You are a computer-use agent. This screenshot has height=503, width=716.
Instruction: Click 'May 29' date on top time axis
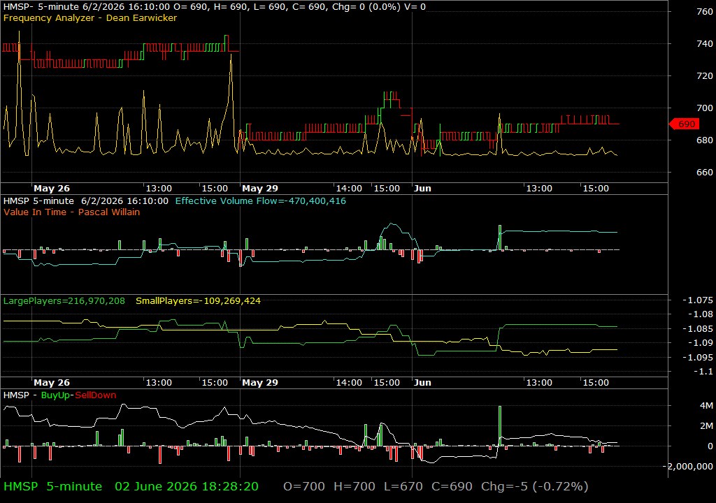260,189
